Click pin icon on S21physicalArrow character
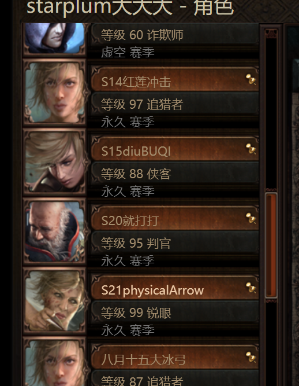 [251, 288]
